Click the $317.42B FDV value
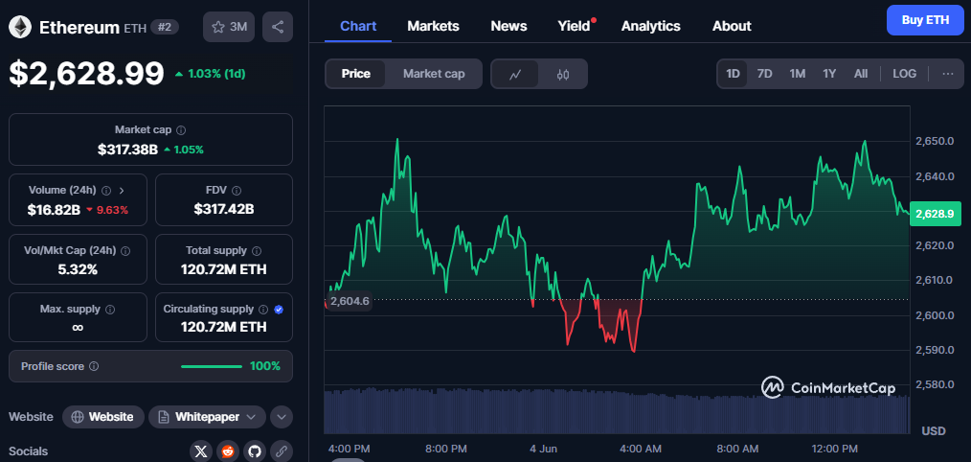Image resolution: width=971 pixels, height=462 pixels. 223,210
